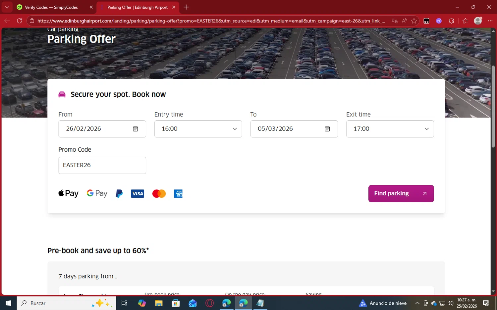Close the Parking Offer tab
Viewport: 497px width, 310px height.
[x=174, y=7]
